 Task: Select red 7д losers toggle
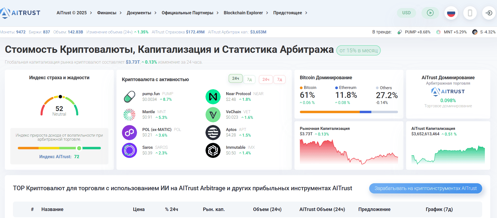pos(280,79)
